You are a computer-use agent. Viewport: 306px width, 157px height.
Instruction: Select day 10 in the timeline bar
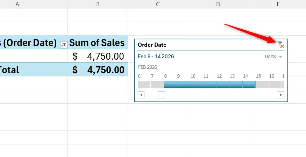pos(196,84)
